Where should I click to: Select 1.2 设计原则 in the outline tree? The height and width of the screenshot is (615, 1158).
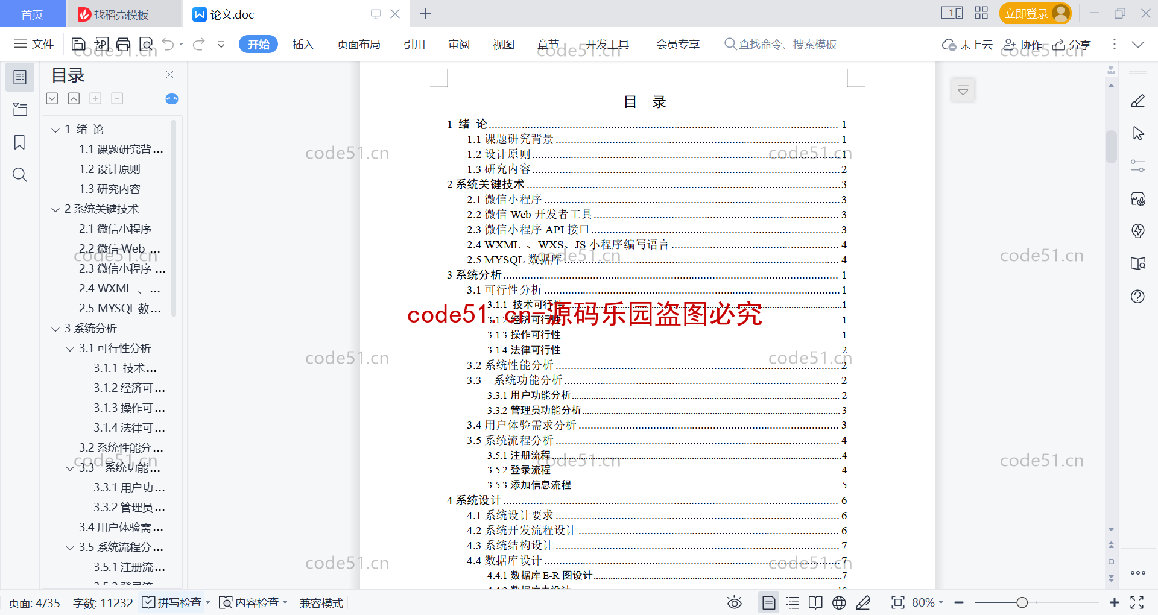pos(110,169)
